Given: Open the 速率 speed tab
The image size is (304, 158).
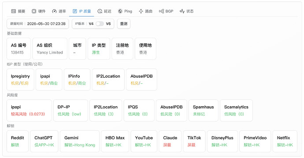Looking at the screenshot, I should pos(59,11).
